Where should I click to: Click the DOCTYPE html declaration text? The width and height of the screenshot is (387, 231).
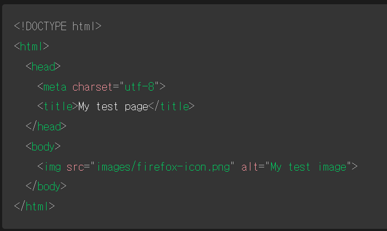coord(58,26)
